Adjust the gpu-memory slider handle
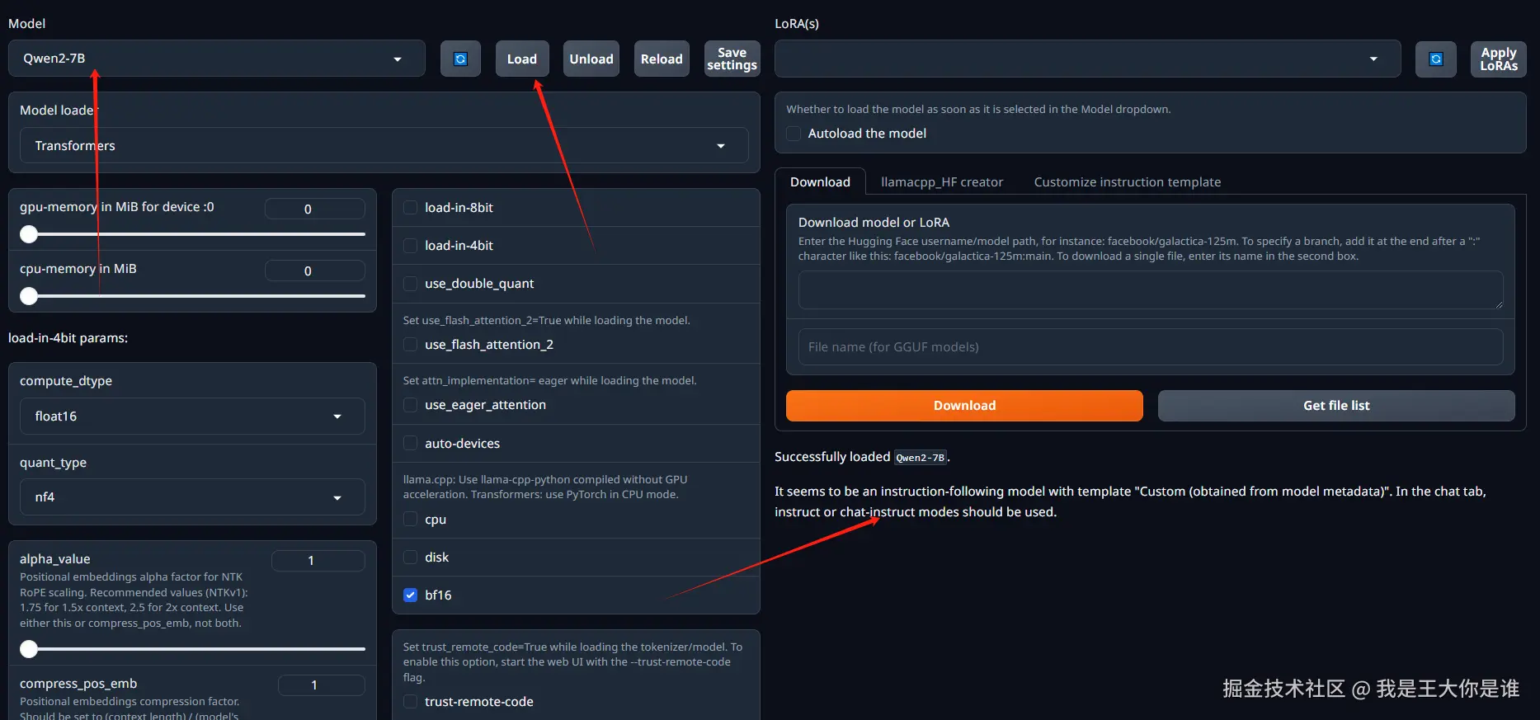The width and height of the screenshot is (1540, 720). [x=29, y=234]
